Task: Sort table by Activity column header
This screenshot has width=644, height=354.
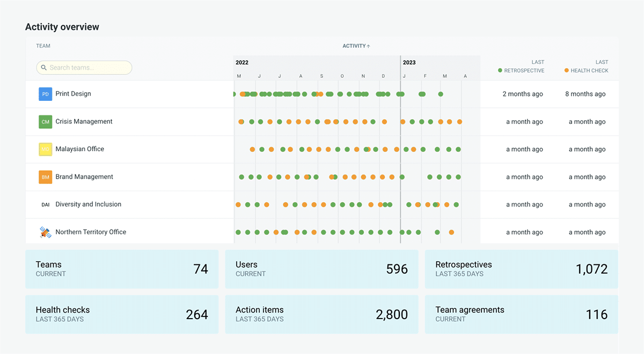Action: tap(354, 46)
